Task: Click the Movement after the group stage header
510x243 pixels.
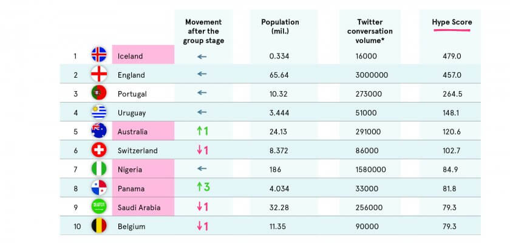Action: click(x=205, y=31)
